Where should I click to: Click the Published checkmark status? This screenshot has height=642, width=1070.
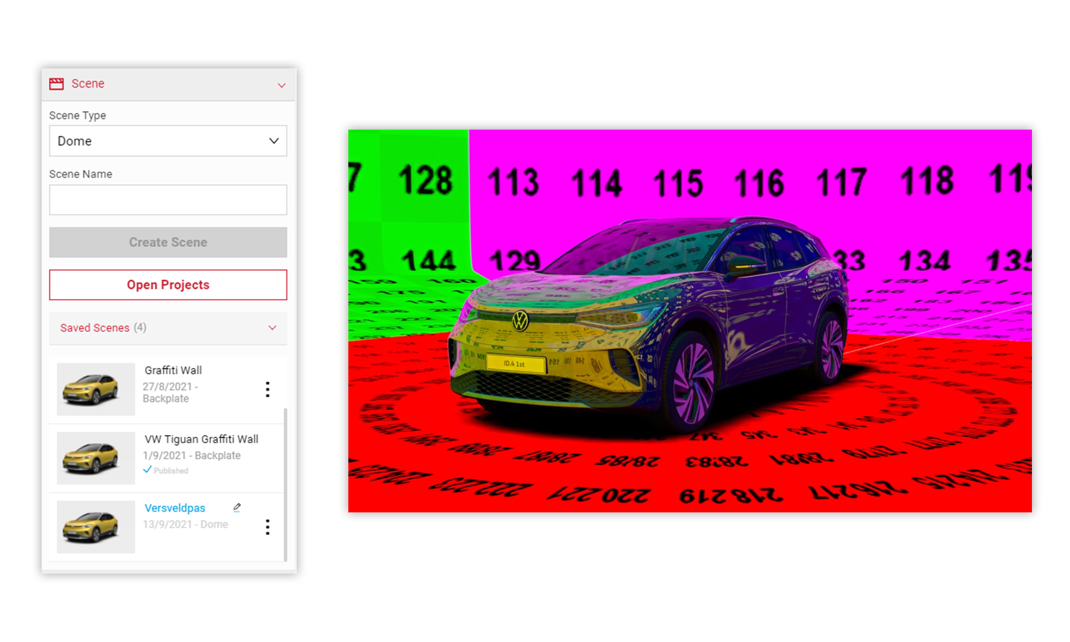coord(166,470)
